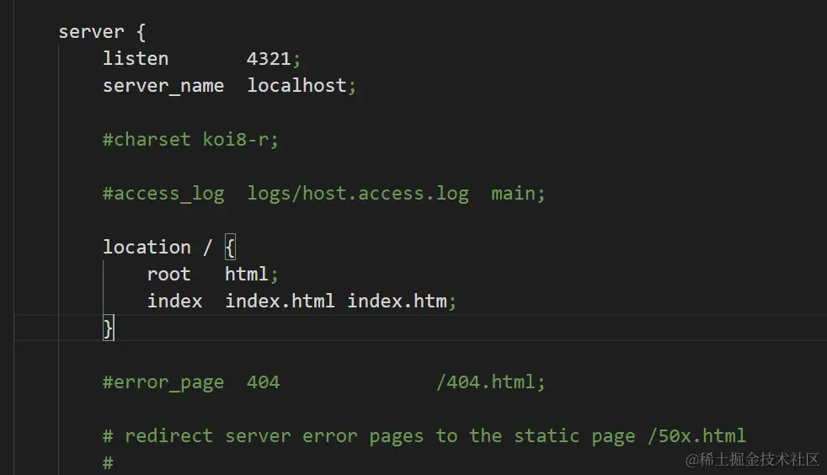Click the 'localhost' value
Image resolution: width=827 pixels, height=475 pixels.
297,85
